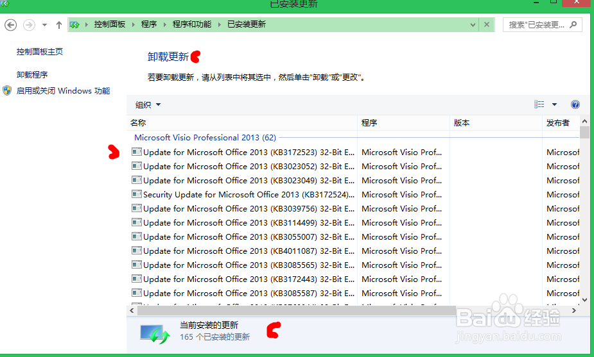Click the installed updates icon in the details pane
Viewport: 594px width, 357px height.
point(155,334)
